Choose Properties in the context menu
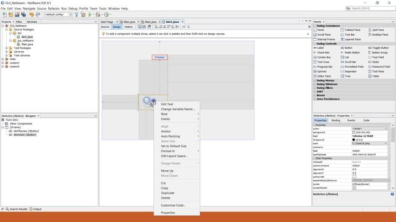The width and height of the screenshot is (396, 222). click(x=168, y=213)
